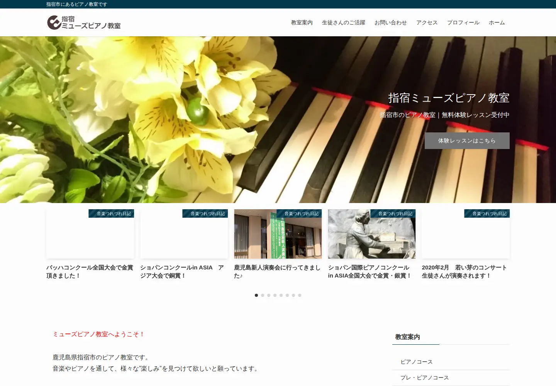Click the 音楽つれづれ日記 tag on バッハコンクール card
Viewport: 556px width, 386px height.
112,213
